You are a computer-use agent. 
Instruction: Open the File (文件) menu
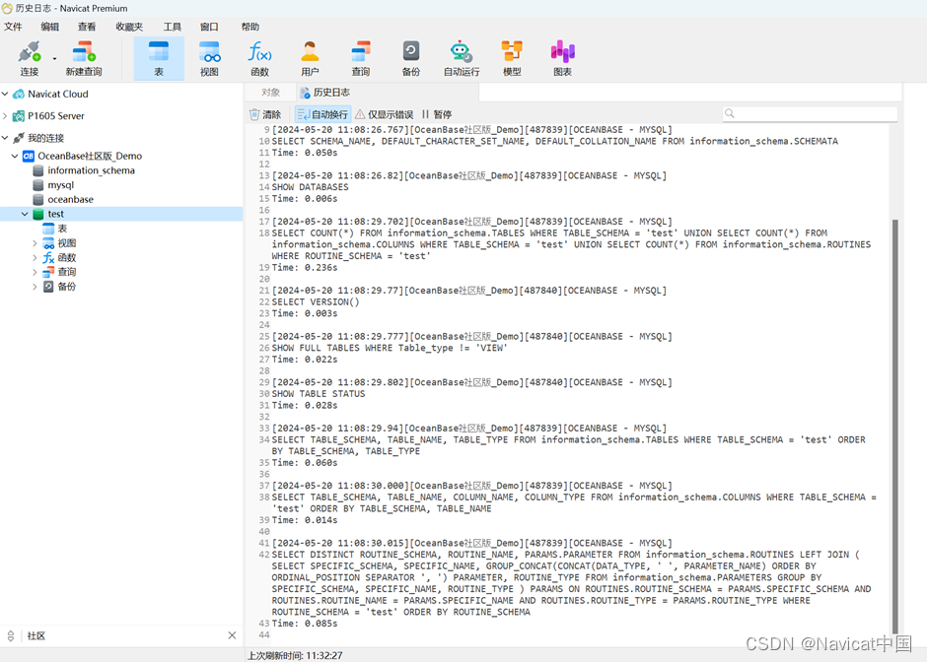click(x=13, y=27)
